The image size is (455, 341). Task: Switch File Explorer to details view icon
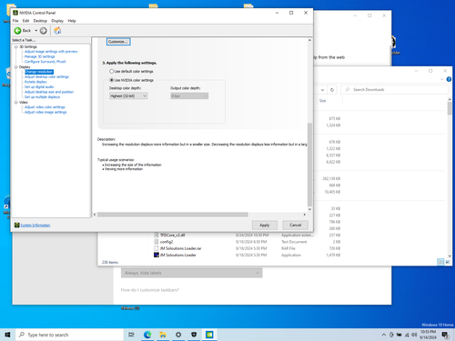click(440, 262)
